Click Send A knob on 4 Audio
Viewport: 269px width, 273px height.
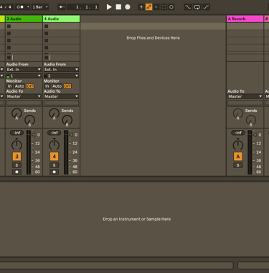[54, 114]
